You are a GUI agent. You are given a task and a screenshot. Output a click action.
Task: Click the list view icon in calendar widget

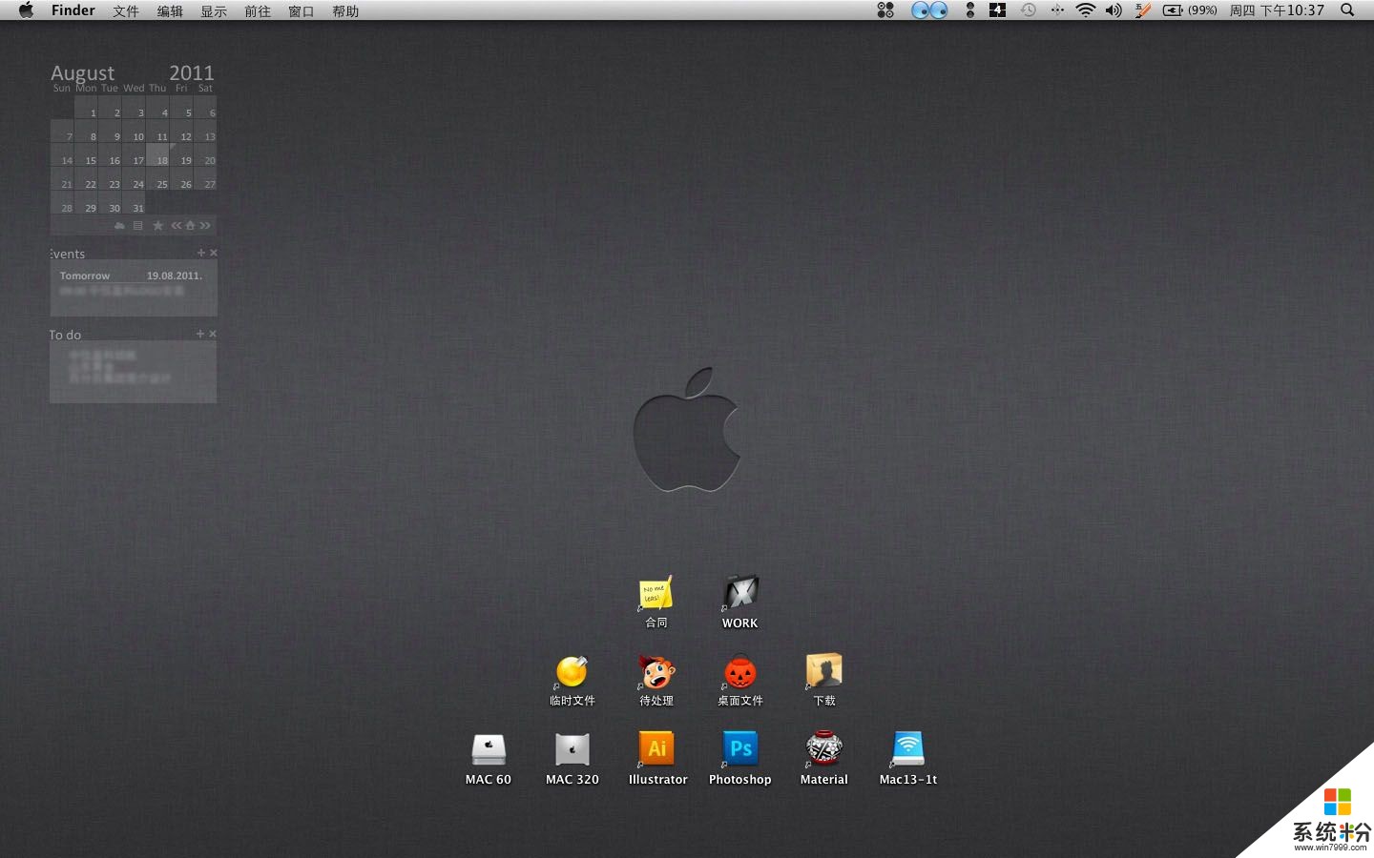(137, 226)
